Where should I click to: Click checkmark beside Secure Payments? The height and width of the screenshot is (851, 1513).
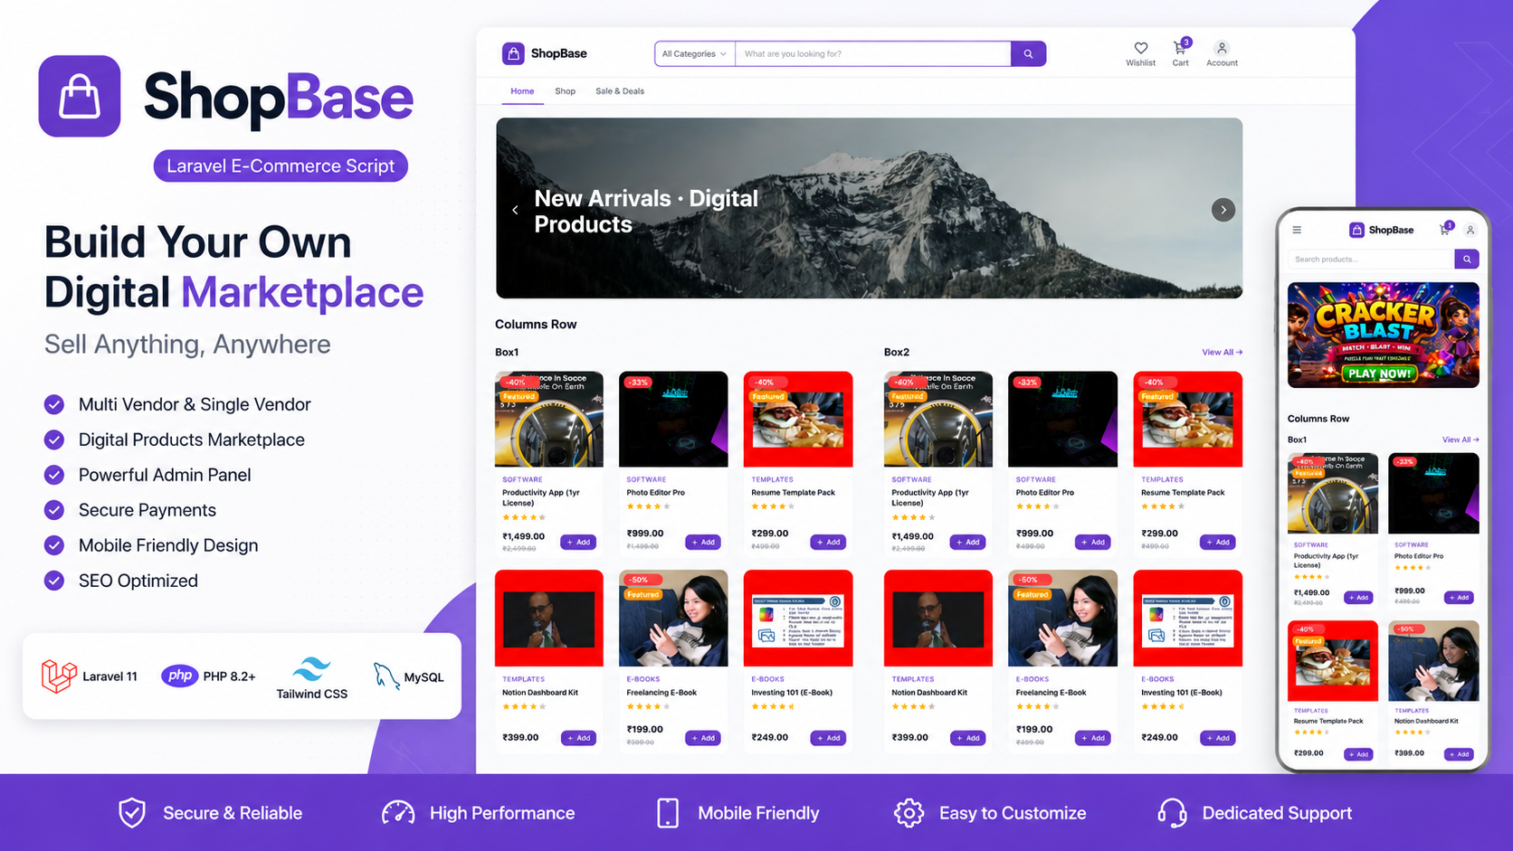54,510
